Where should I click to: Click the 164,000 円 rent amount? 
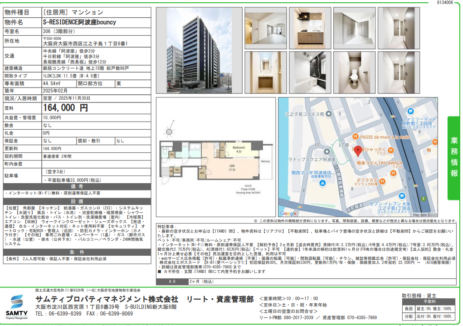66,108
